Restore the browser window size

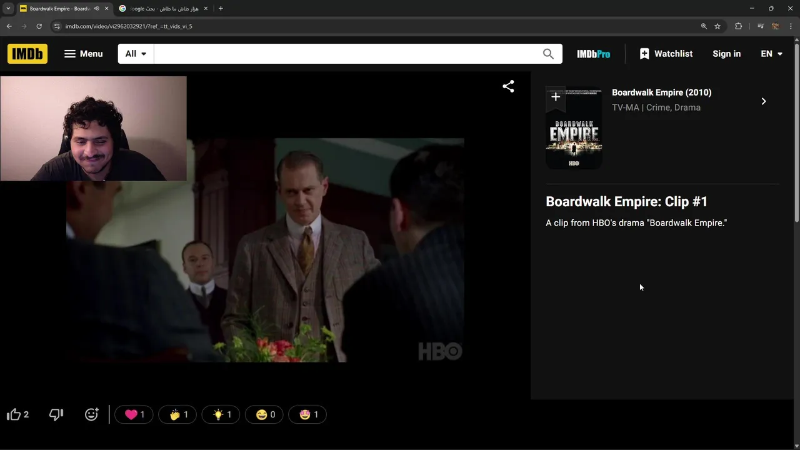point(771,9)
